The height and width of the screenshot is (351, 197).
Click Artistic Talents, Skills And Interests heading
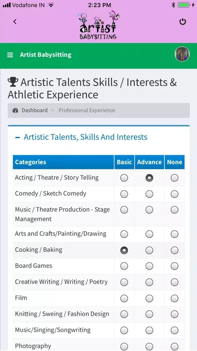click(x=85, y=137)
